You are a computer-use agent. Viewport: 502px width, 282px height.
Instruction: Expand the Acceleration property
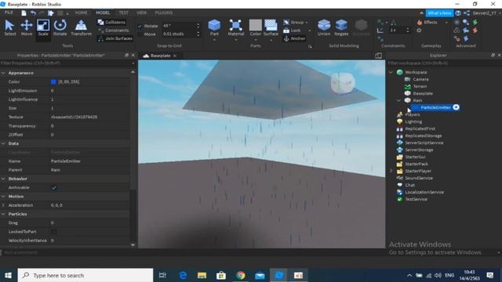pyautogui.click(x=3, y=205)
